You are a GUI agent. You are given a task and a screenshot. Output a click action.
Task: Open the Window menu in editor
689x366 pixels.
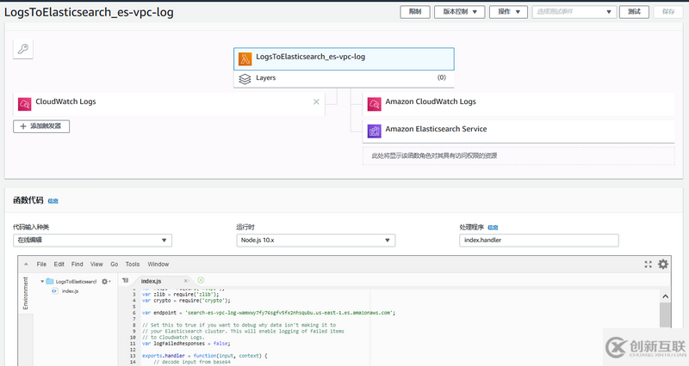point(158,265)
